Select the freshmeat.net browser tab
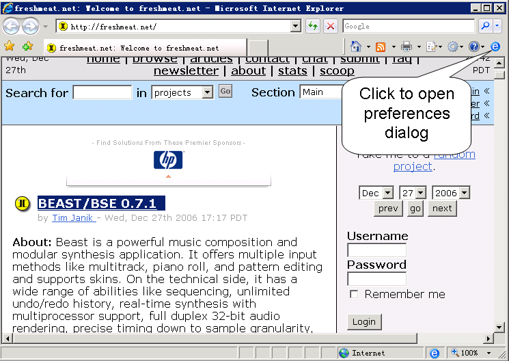 coord(145,48)
